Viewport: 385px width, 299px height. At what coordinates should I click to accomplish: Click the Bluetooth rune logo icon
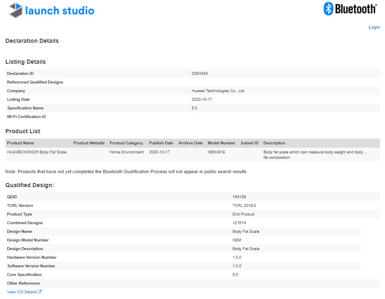click(328, 9)
